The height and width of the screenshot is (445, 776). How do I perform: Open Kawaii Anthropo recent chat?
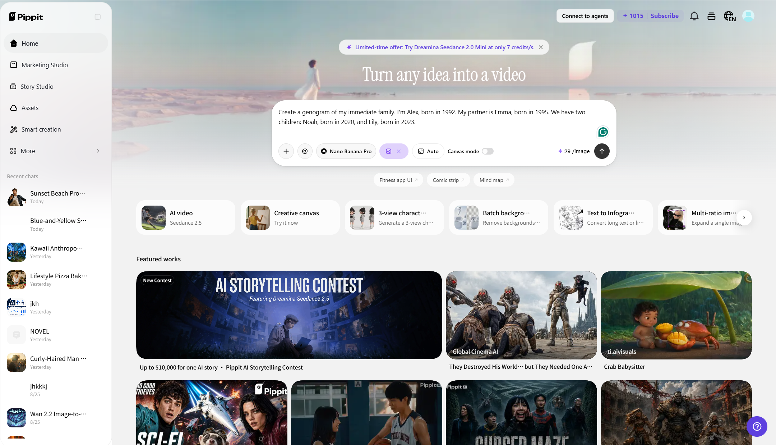[56, 252]
